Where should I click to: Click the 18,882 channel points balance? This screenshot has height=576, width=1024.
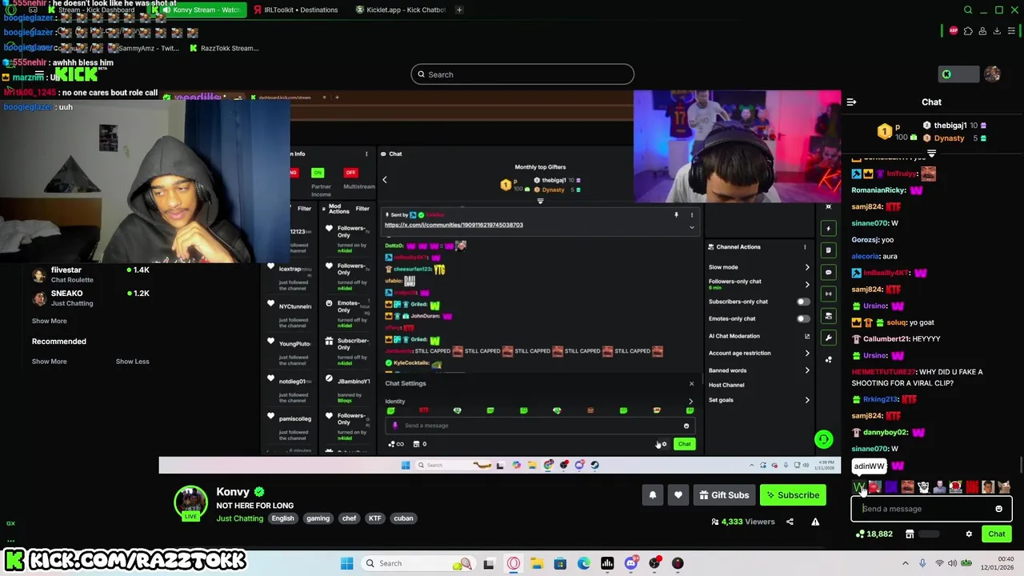[x=874, y=534]
